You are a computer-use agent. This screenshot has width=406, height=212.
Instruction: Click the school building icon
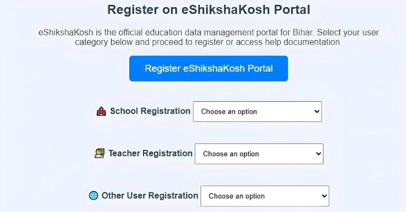101,112
